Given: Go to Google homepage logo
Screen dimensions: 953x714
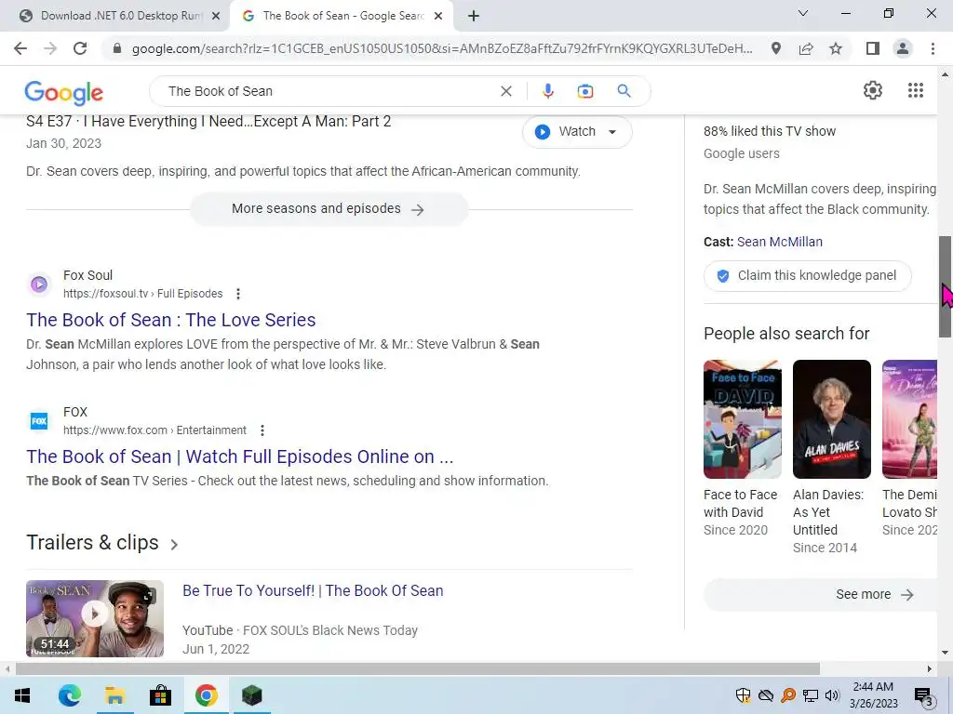Looking at the screenshot, I should click(64, 92).
